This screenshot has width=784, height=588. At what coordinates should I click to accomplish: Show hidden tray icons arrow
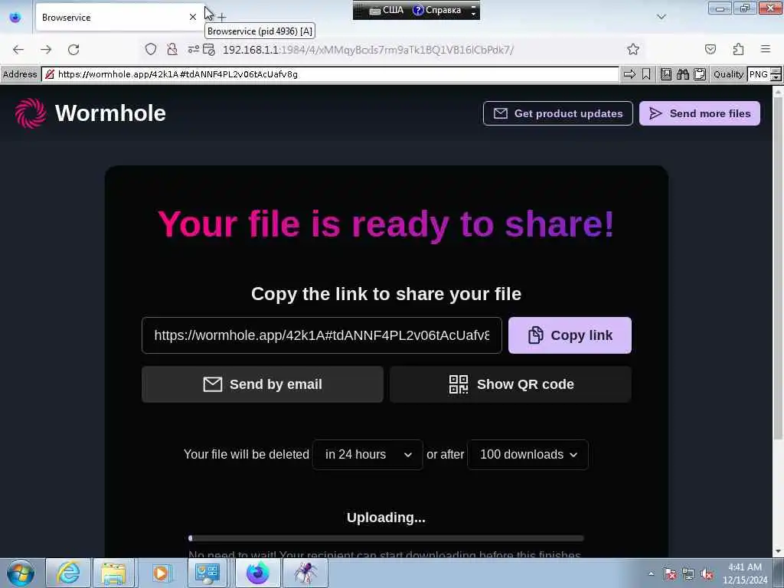(651, 574)
